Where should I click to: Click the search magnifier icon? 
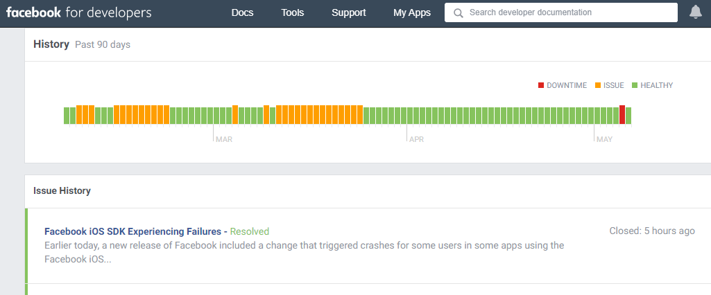coord(459,12)
